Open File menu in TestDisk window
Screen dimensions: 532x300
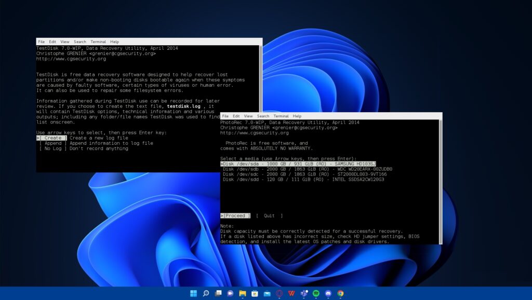click(42, 42)
